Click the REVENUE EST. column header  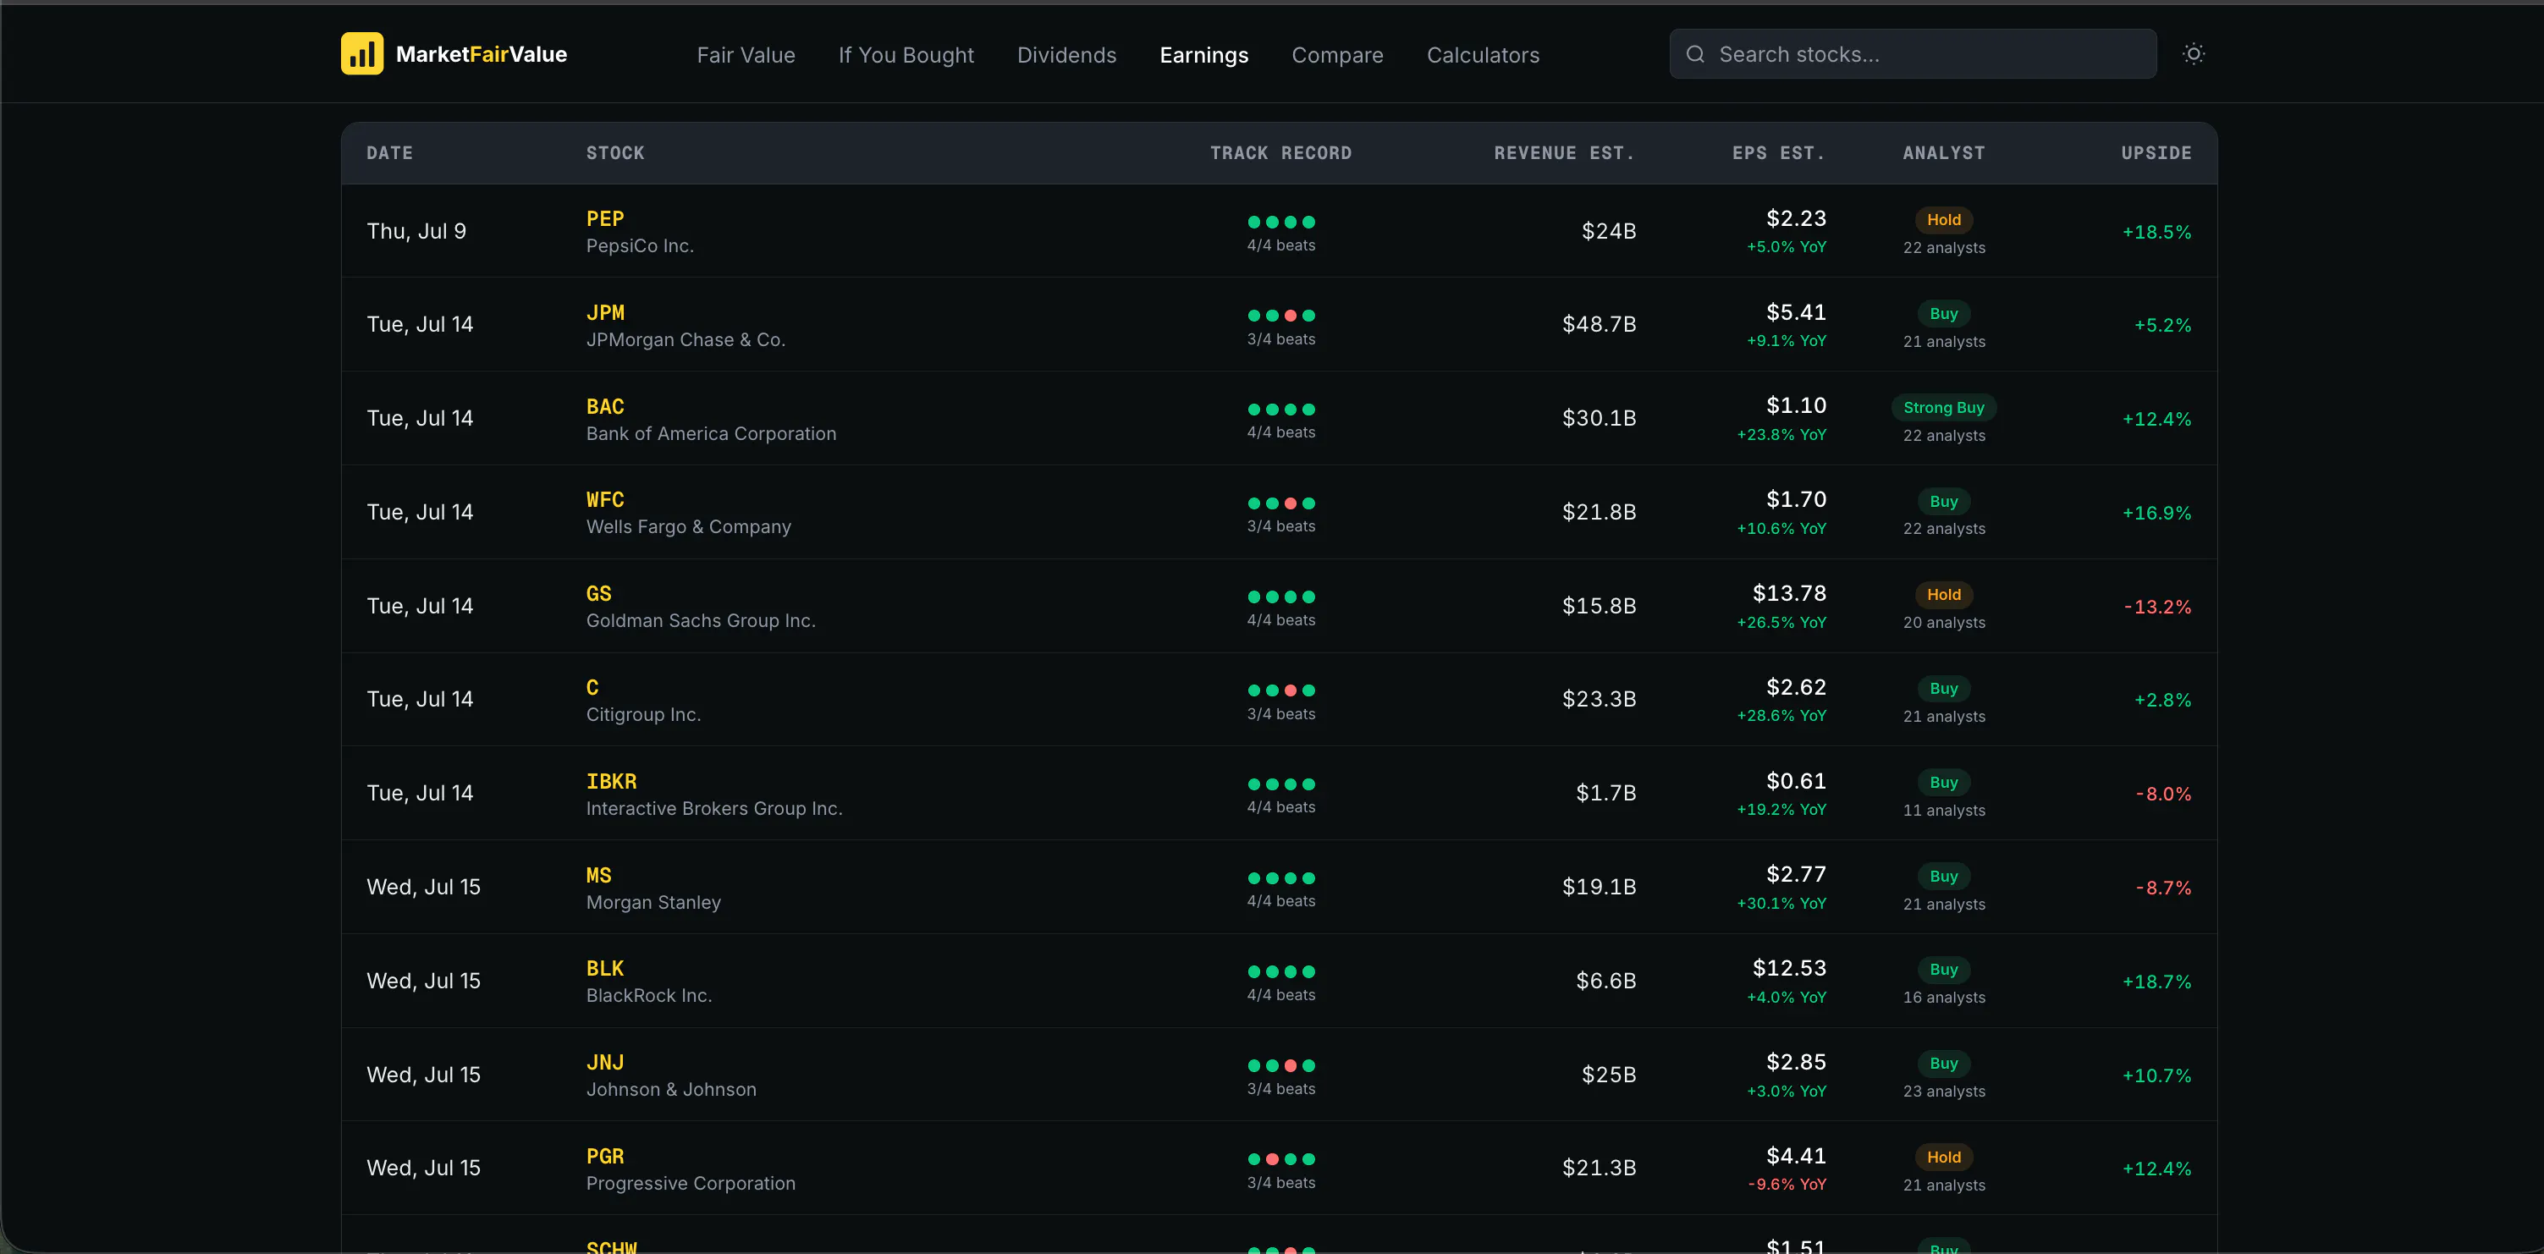pos(1564,153)
